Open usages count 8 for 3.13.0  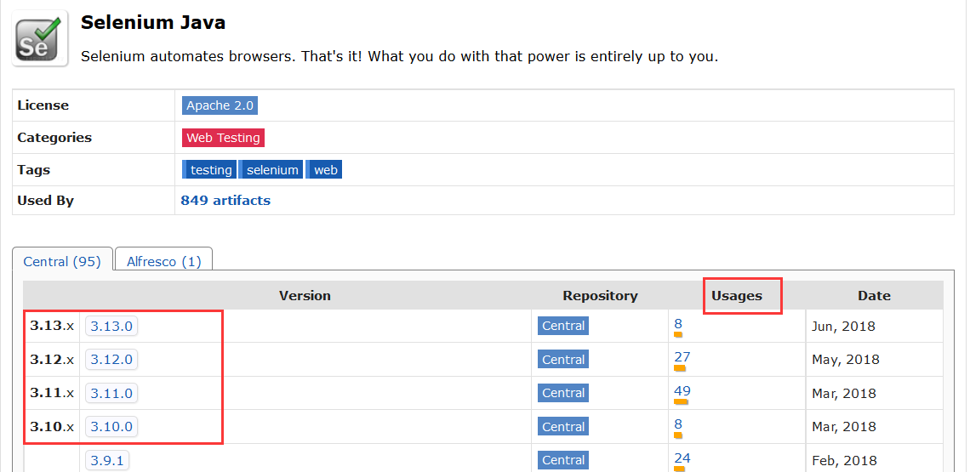pos(678,323)
